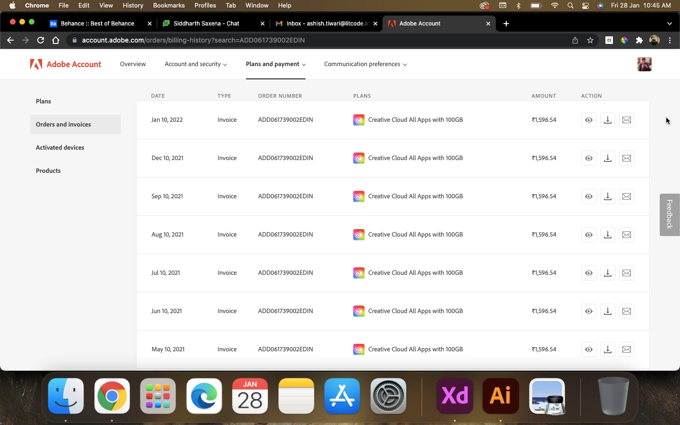Open Spotlight search in menu bar
The width and height of the screenshot is (680, 425).
(570, 6)
